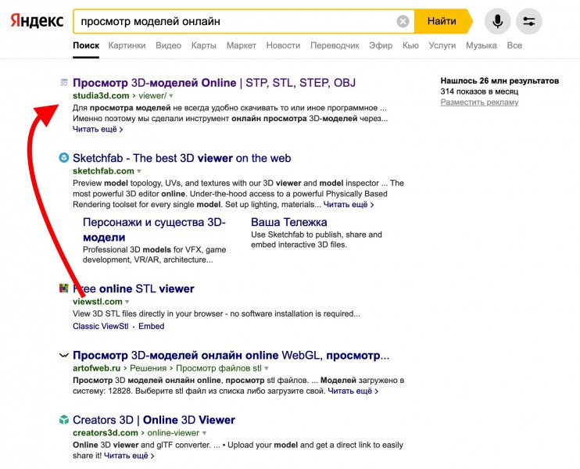Open the Ваша Тележка sitelink
The image size is (580, 469).
click(x=289, y=222)
